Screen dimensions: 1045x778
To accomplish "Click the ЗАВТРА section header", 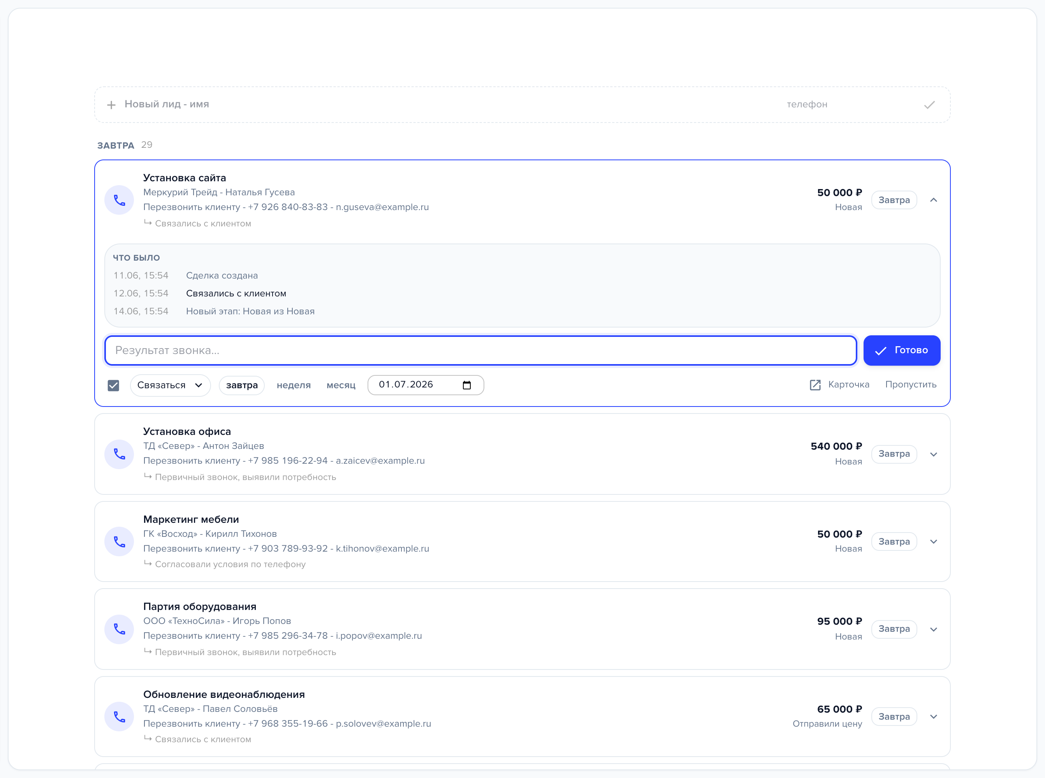I will coord(116,145).
